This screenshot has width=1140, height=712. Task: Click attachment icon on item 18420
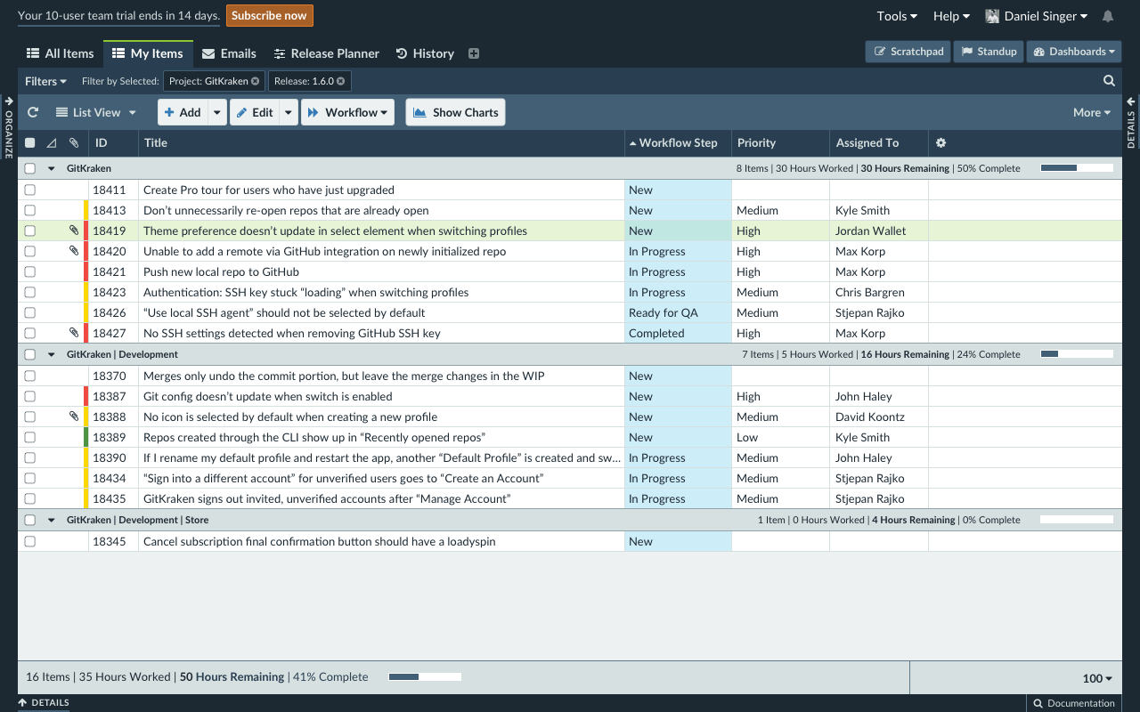tap(74, 251)
